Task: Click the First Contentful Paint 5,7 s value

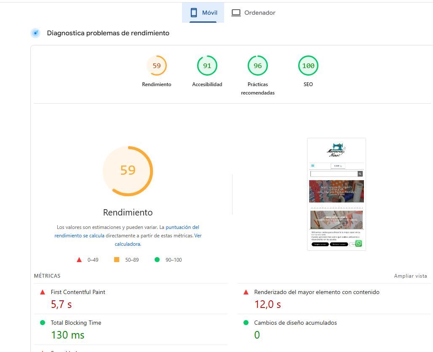Action: tap(61, 304)
